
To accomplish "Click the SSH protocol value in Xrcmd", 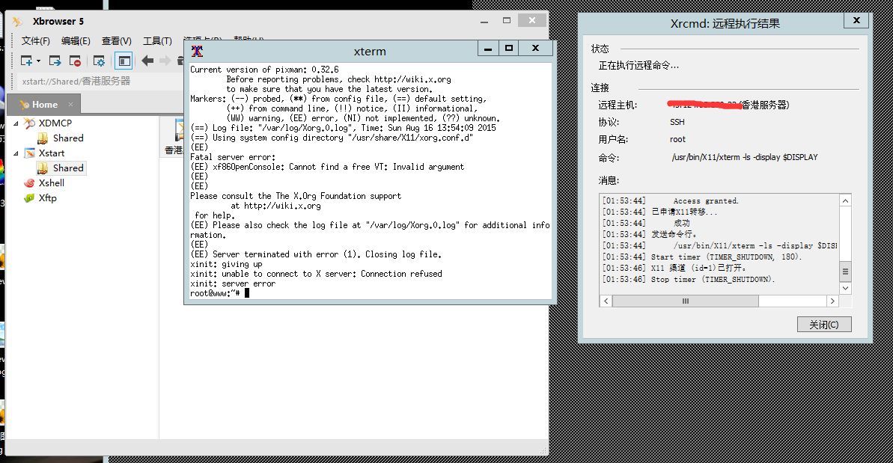I will coord(677,122).
